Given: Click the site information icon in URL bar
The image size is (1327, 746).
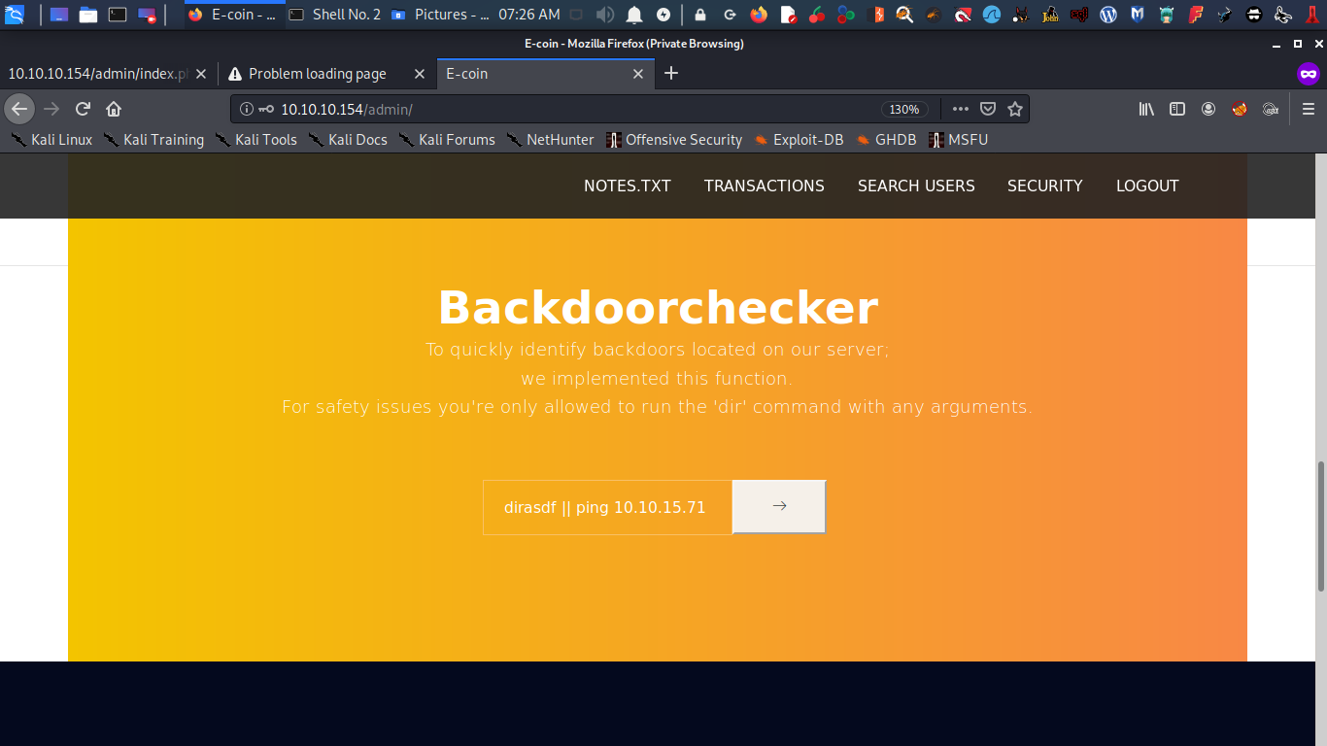Looking at the screenshot, I should point(246,109).
